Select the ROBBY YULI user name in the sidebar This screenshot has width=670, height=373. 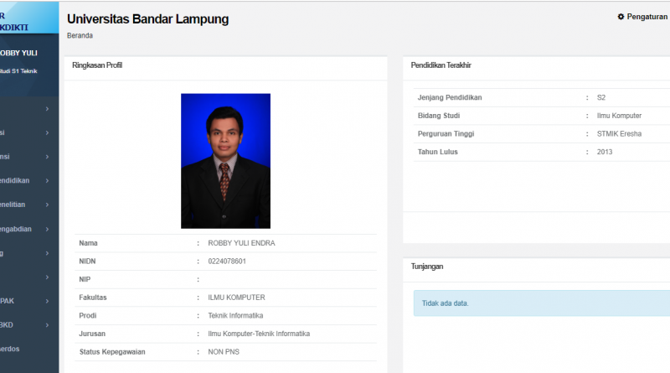[18, 53]
